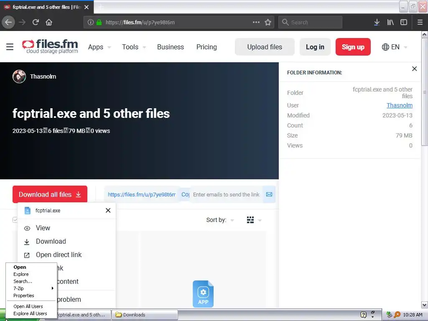This screenshot has width=428, height=321.
Task: Bookmark this page with the star icon
Action: [x=268, y=22]
